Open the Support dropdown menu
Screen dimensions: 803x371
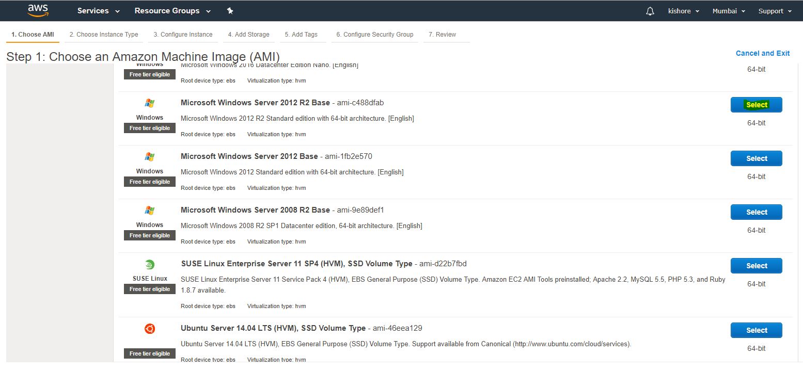click(x=775, y=11)
